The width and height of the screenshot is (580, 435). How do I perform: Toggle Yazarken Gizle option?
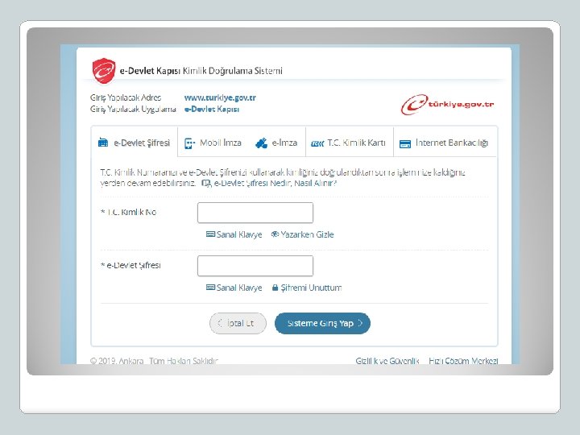pyautogui.click(x=302, y=234)
